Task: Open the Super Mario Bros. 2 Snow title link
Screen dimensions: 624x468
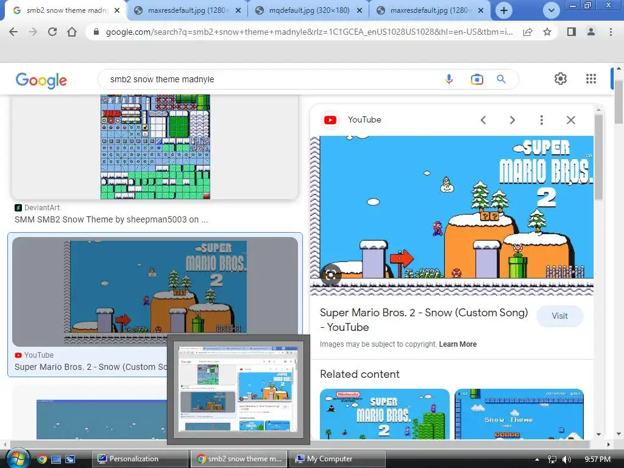Action: pos(424,319)
